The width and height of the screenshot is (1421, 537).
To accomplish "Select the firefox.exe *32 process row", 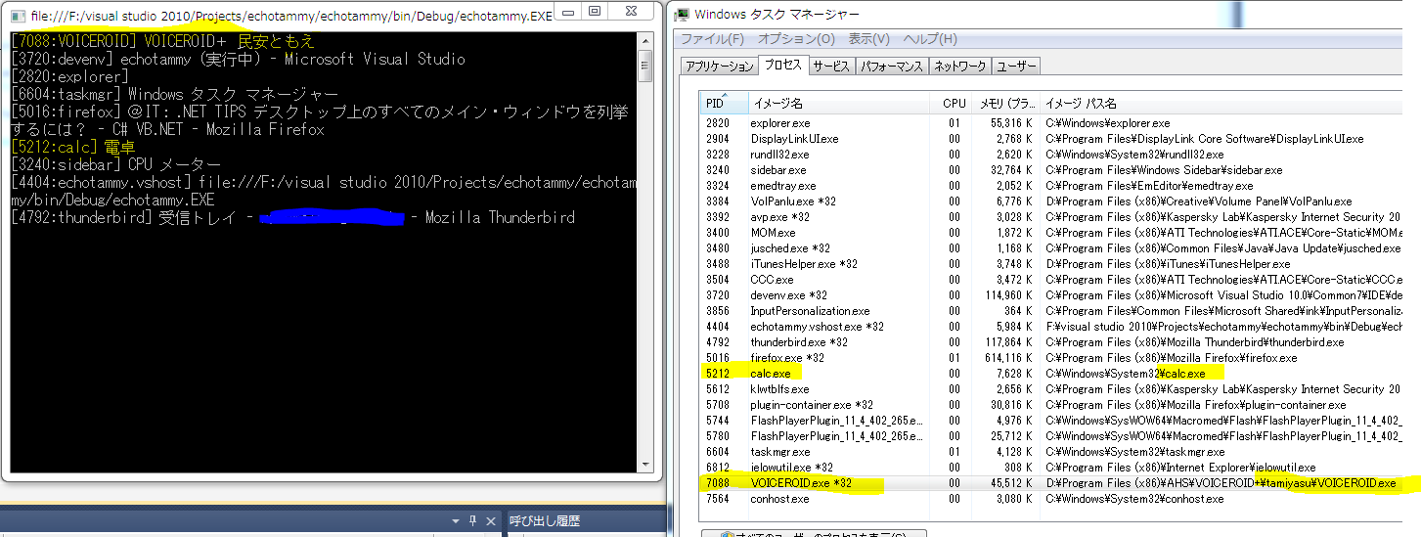I will [1060, 358].
